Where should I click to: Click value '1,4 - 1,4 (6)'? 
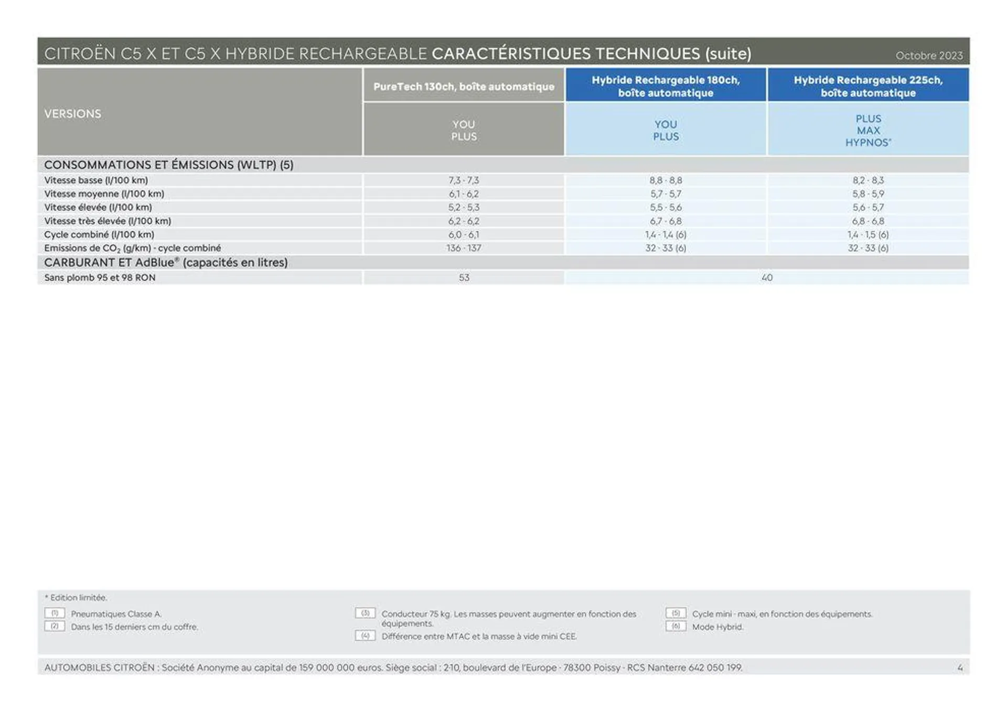666,235
